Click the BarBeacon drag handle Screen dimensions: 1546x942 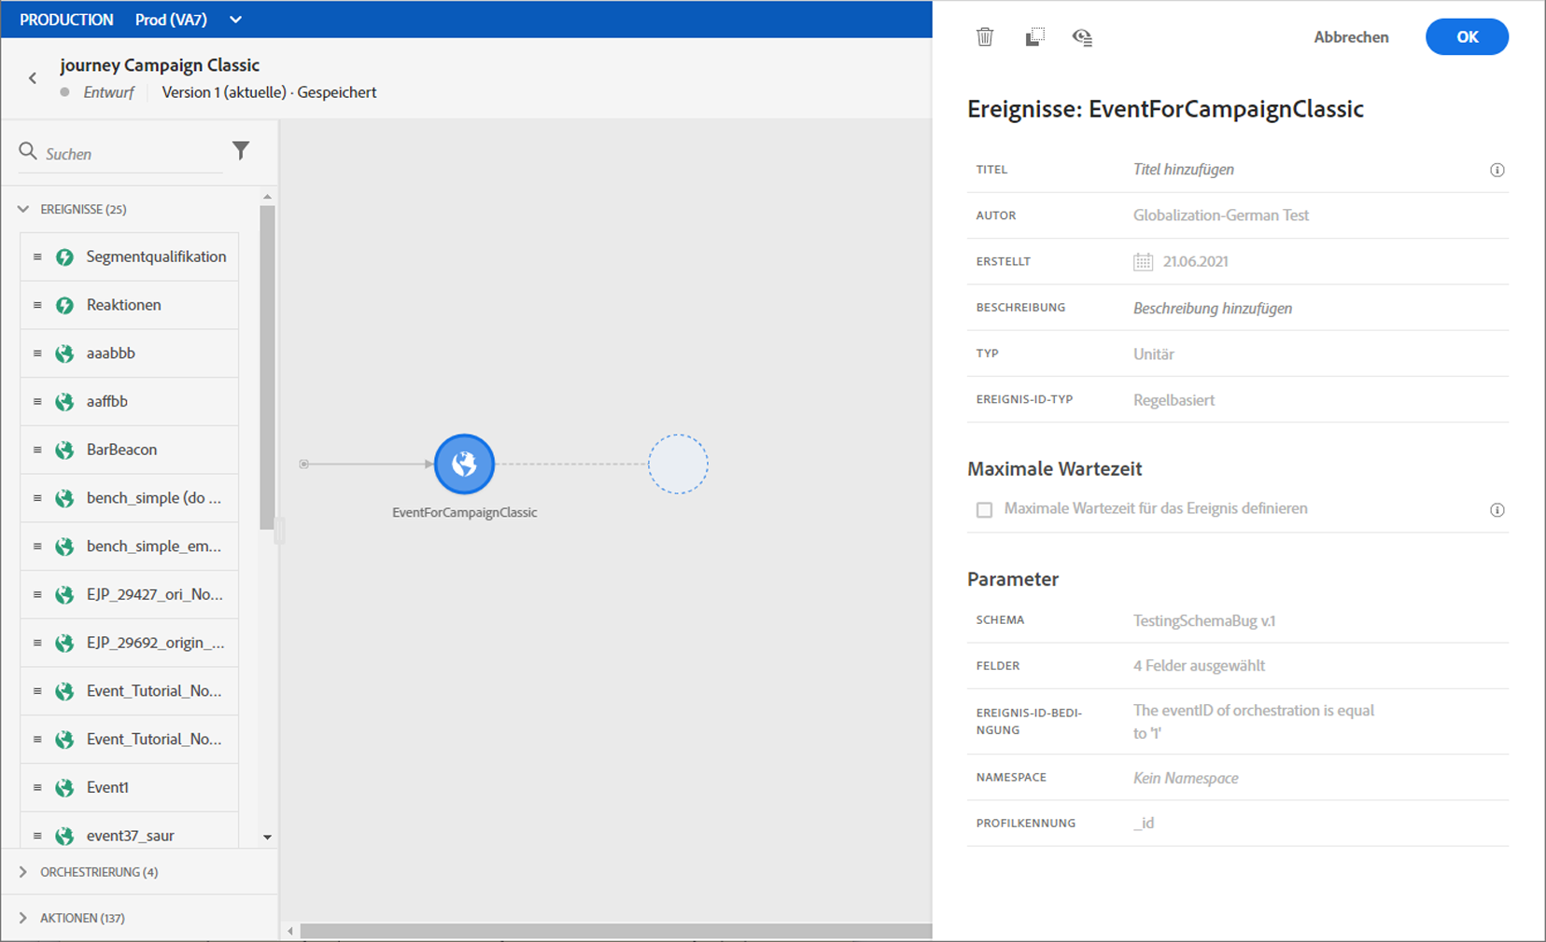(x=37, y=450)
